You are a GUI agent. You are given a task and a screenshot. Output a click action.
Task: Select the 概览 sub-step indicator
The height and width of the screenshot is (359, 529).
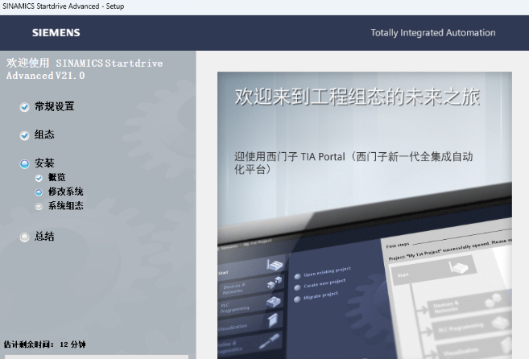39,178
